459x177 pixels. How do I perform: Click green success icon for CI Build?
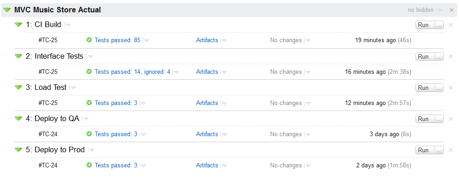point(89,40)
